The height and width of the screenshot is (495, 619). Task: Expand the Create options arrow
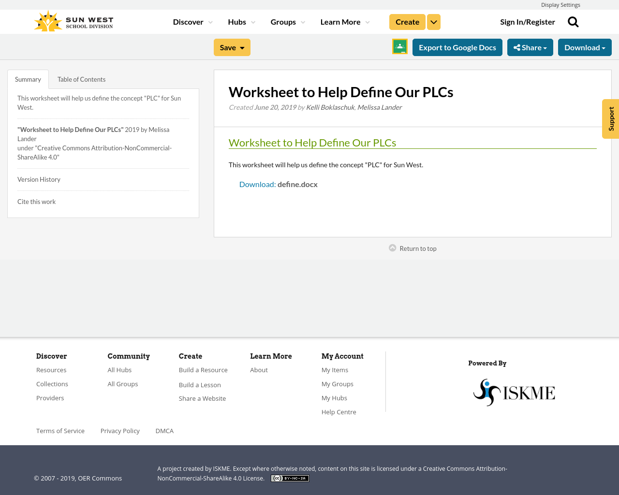[x=433, y=21]
